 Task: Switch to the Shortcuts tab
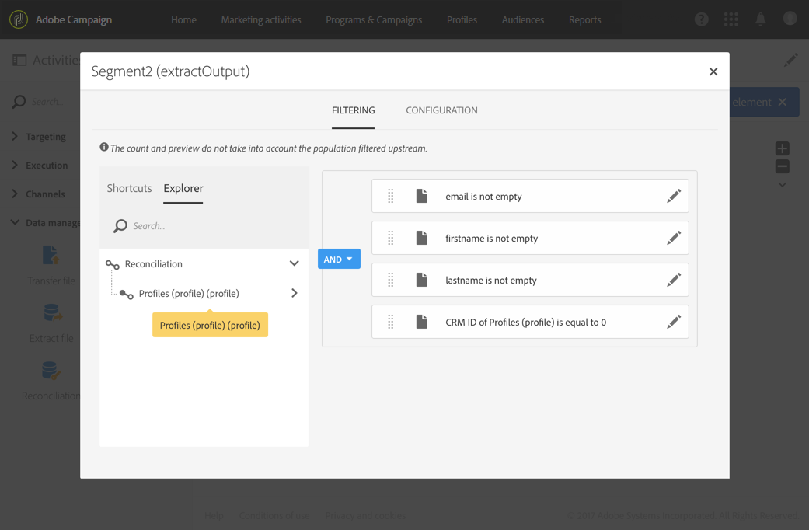tap(129, 188)
